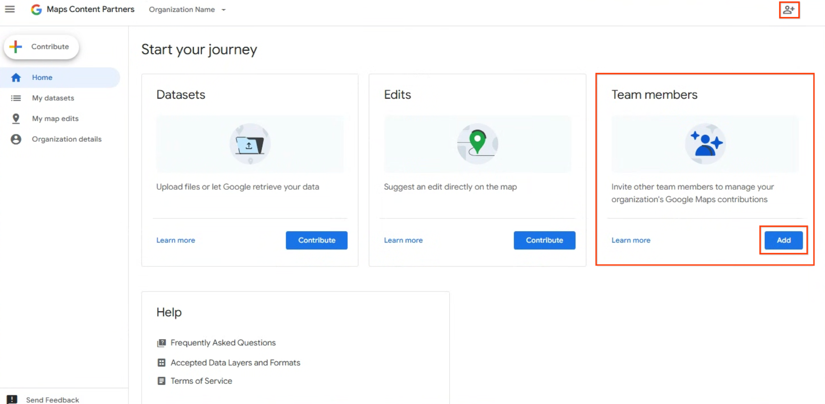Open the Organization Name selector

click(x=187, y=10)
